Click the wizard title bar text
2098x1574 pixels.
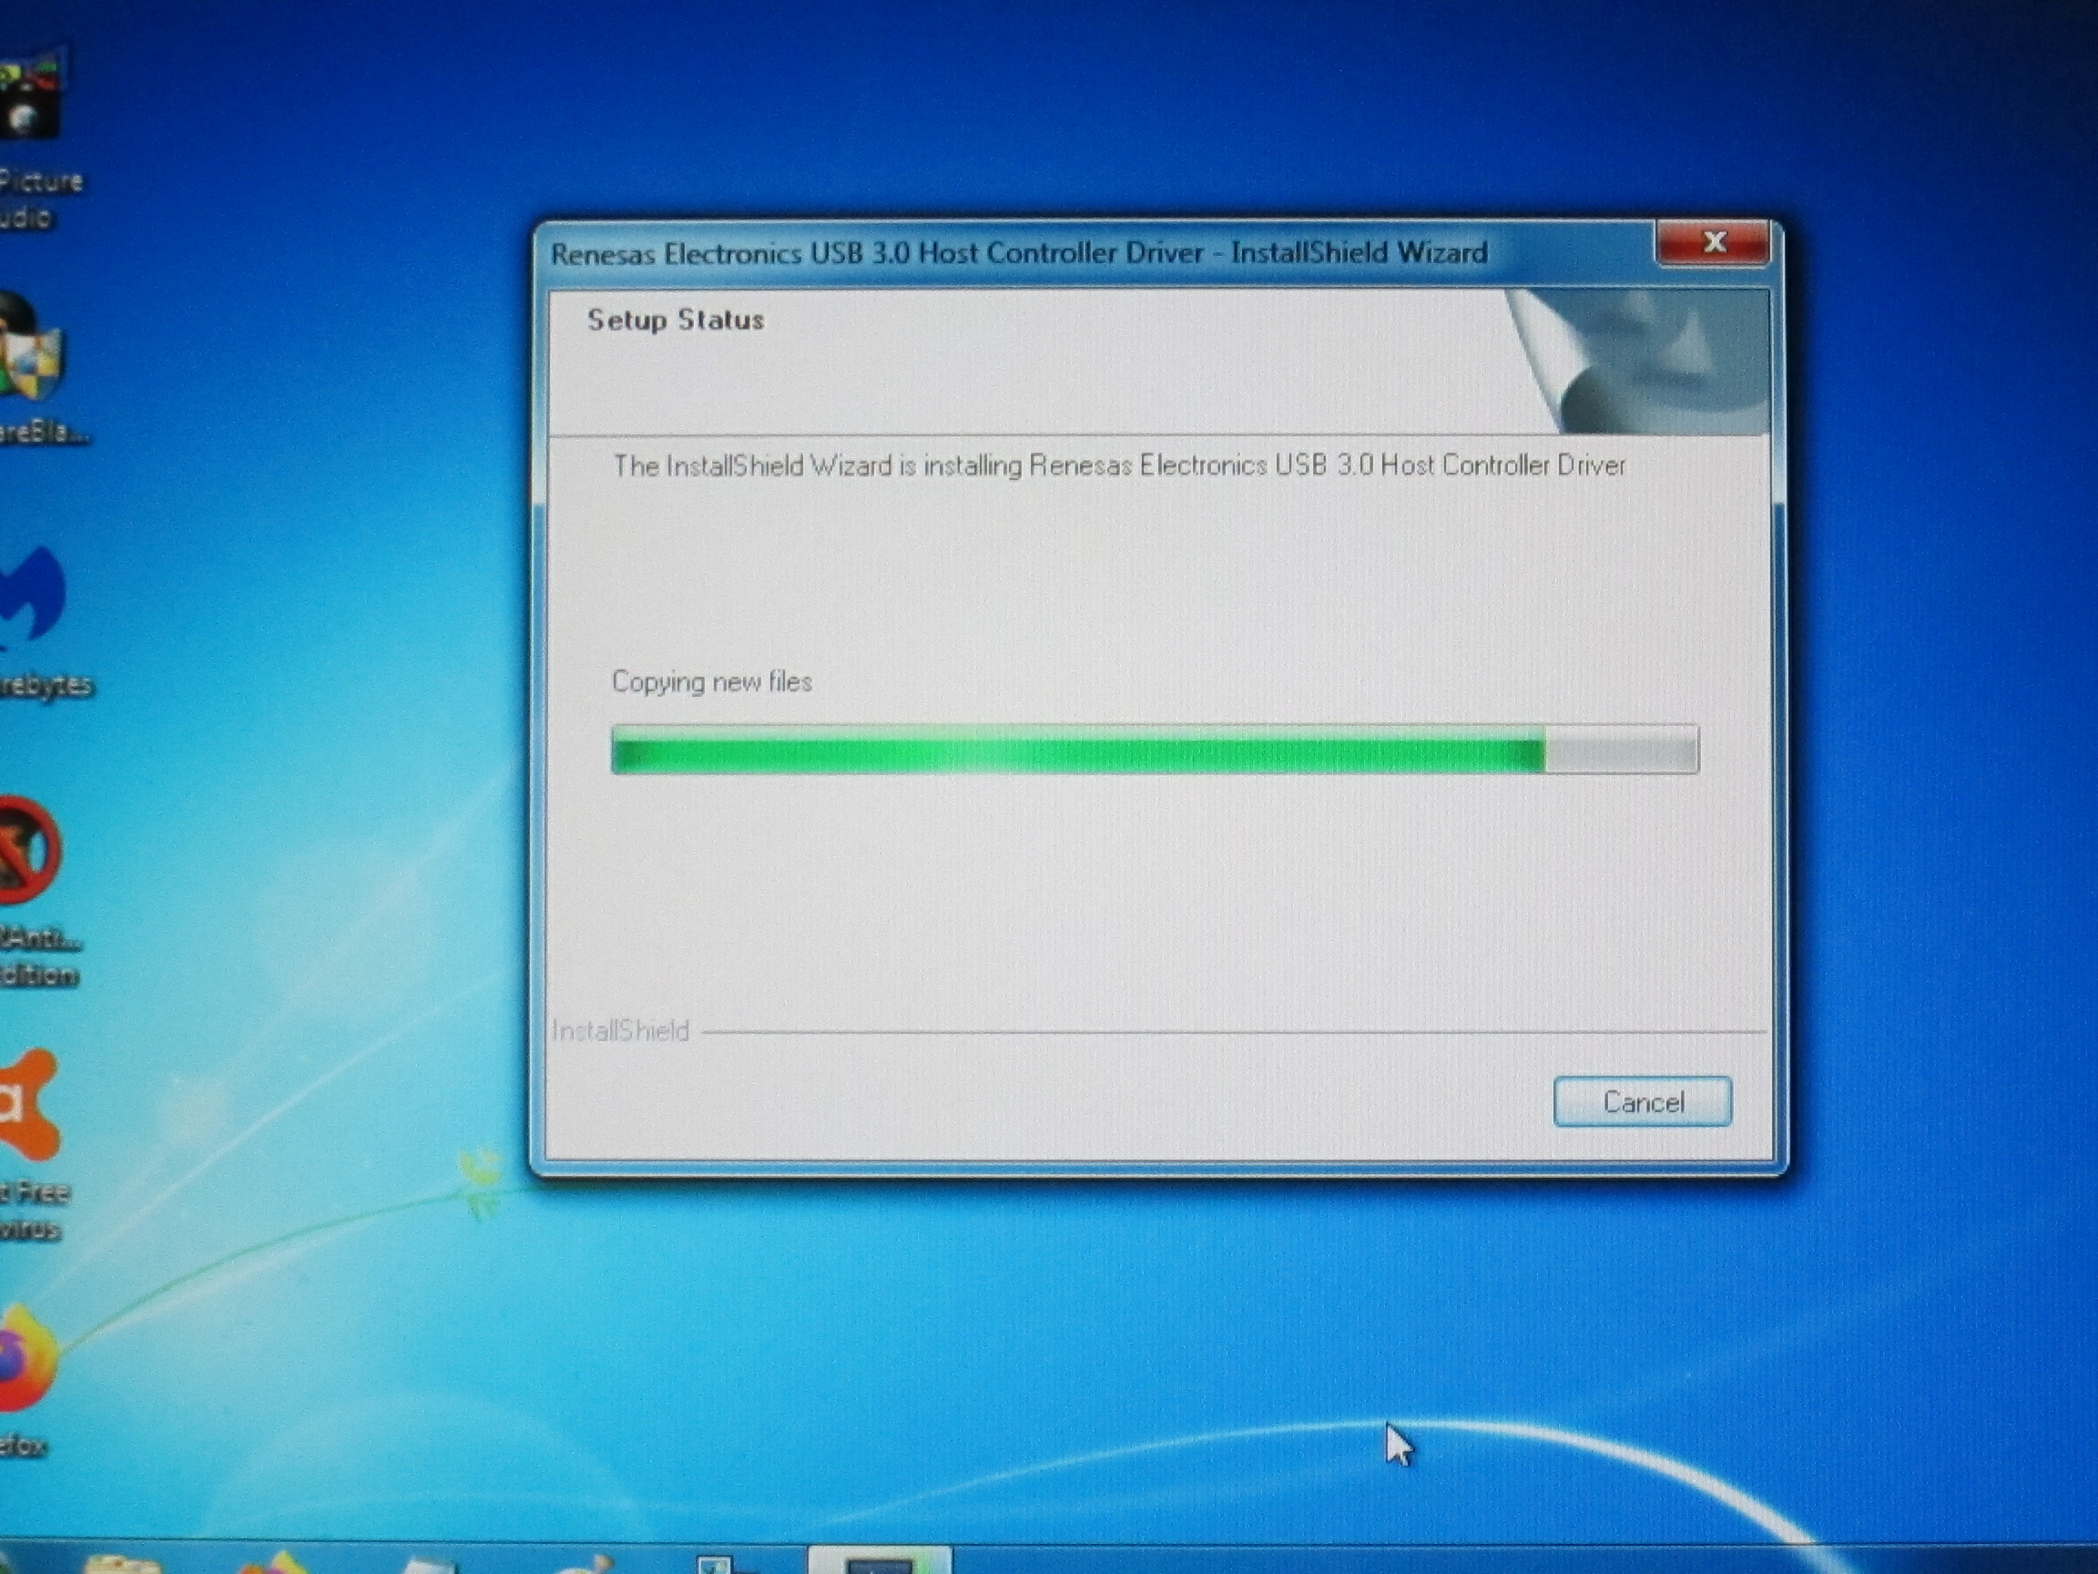pyautogui.click(x=1019, y=253)
